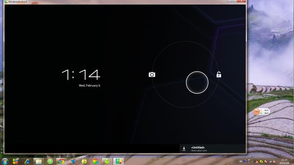The width and height of the screenshot is (294, 165).
Task: Tap the unlock padlock icon
Action: [x=219, y=75]
